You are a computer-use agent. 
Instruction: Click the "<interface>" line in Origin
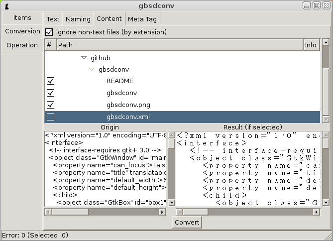pyautogui.click(x=64, y=142)
